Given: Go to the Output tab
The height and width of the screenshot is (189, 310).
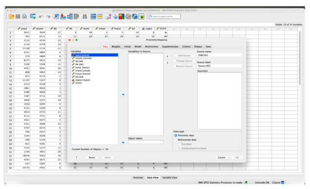Looking at the screenshot, I should [x=198, y=47].
